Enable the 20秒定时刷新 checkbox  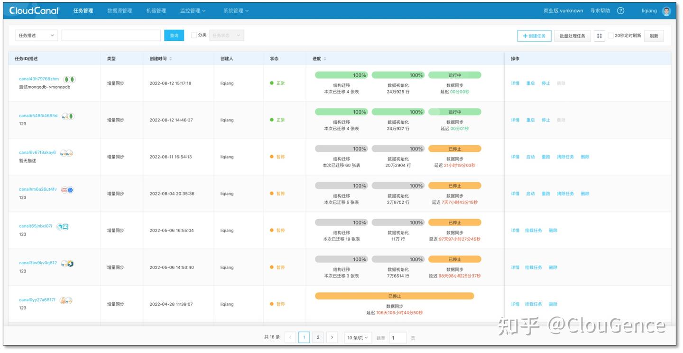[610, 35]
